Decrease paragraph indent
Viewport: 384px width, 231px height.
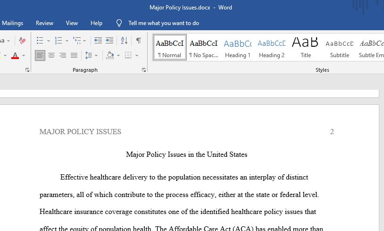(x=98, y=41)
